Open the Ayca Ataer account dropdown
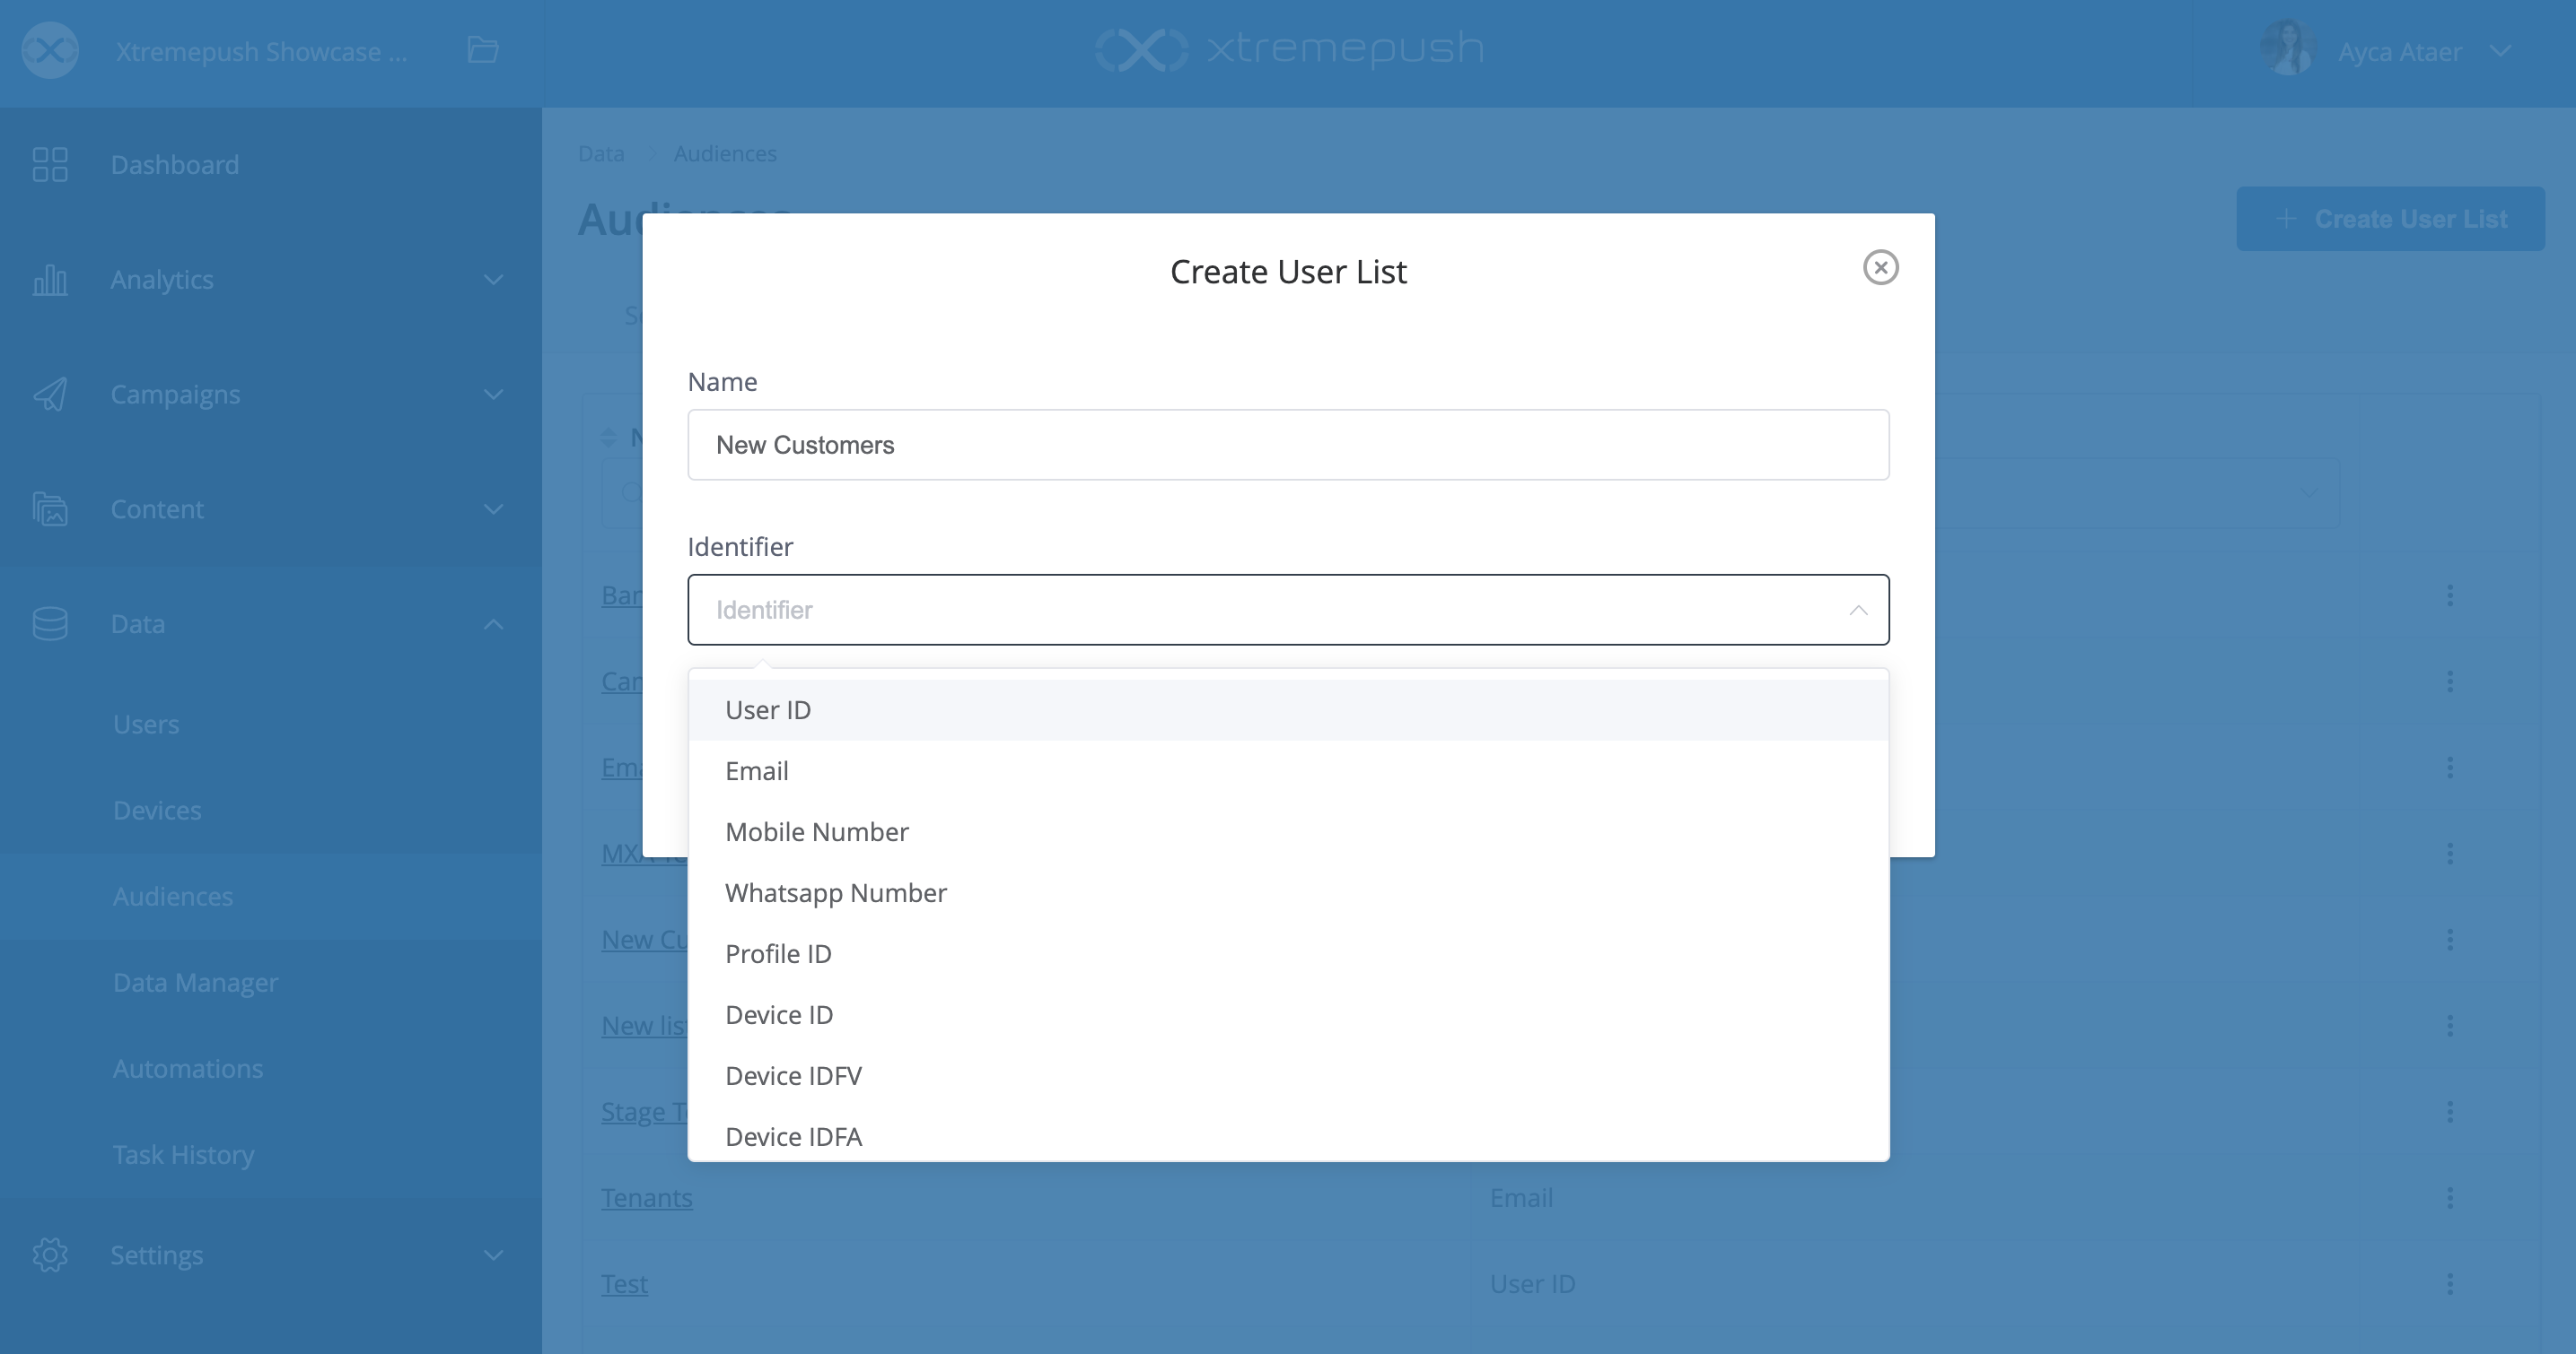 2499,52
